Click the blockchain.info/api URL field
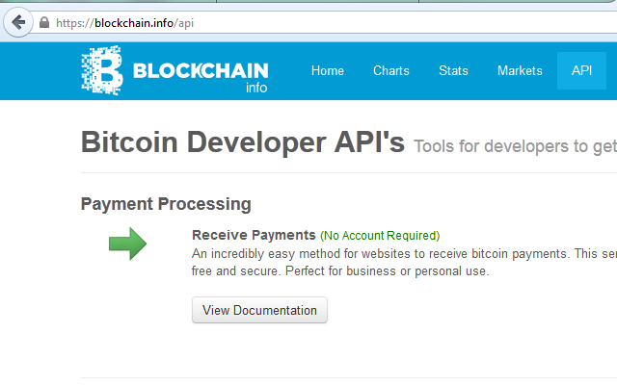 323,23
